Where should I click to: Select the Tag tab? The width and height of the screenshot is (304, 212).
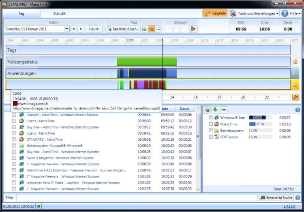tap(21, 13)
